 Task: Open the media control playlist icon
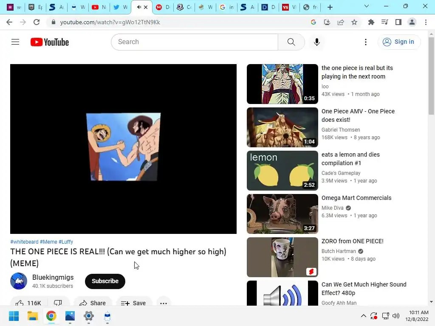(x=385, y=22)
